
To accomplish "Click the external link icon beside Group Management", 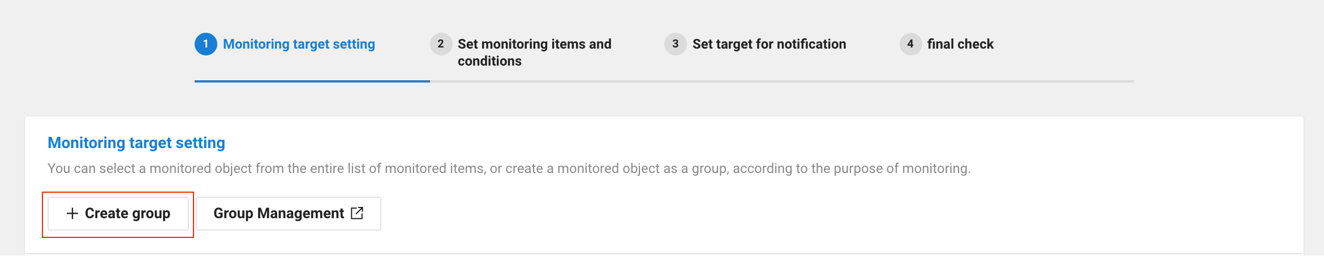I will 357,213.
